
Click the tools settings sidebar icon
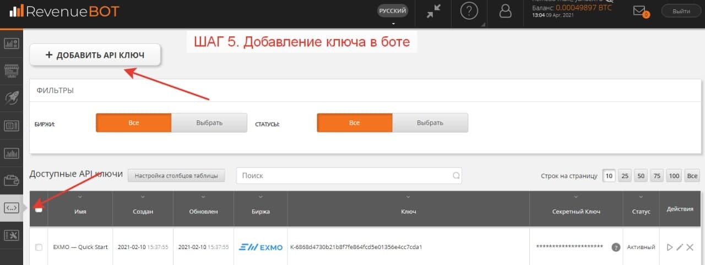pyautogui.click(x=12, y=235)
